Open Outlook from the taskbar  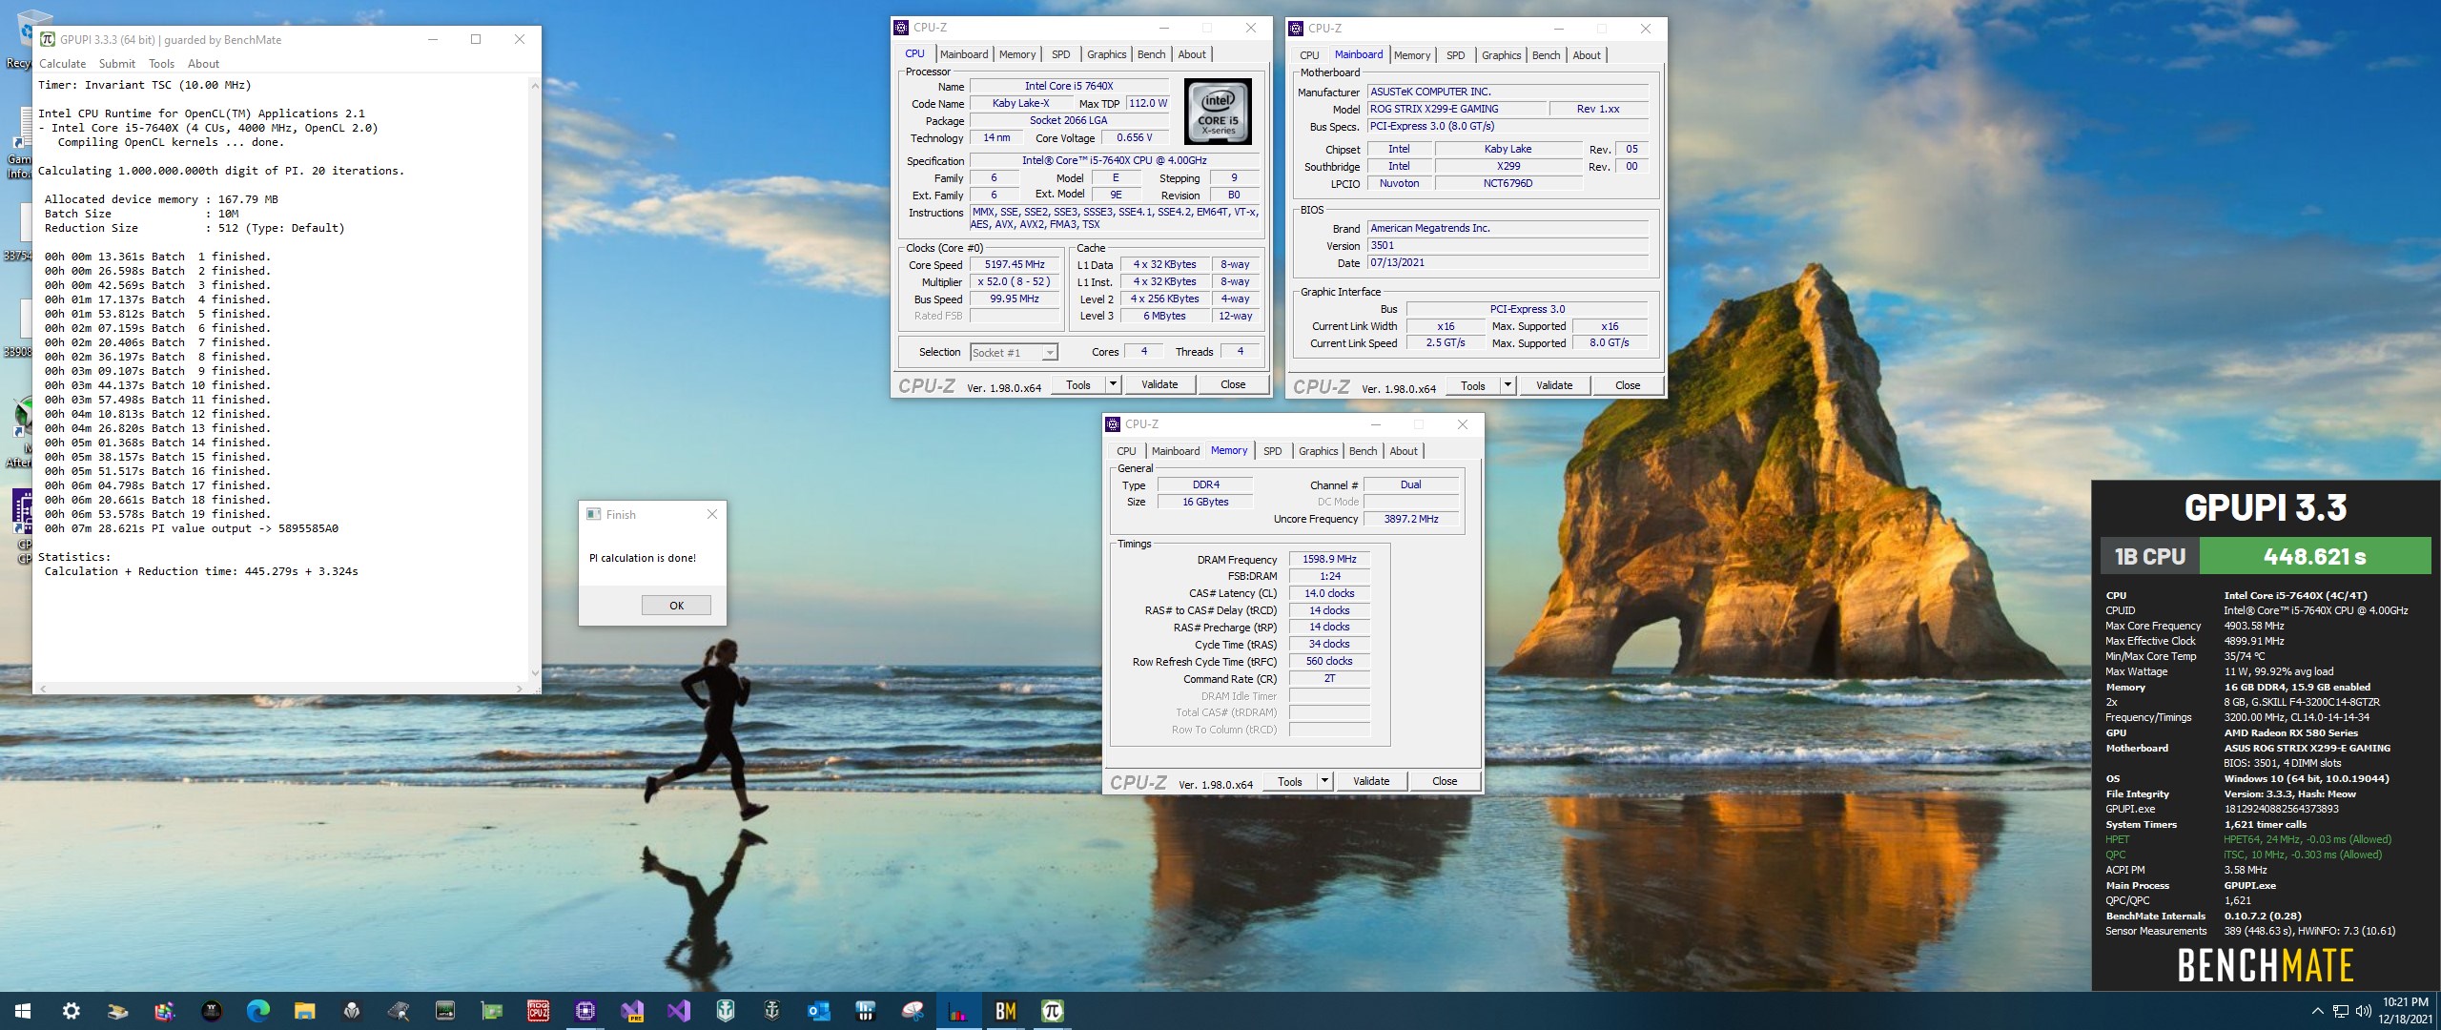(x=818, y=1011)
